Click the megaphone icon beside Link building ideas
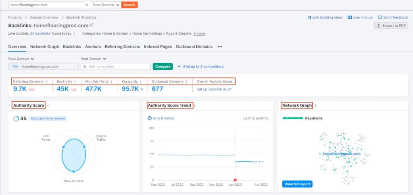Viewport: 413px width, 195px height. (x=309, y=17)
